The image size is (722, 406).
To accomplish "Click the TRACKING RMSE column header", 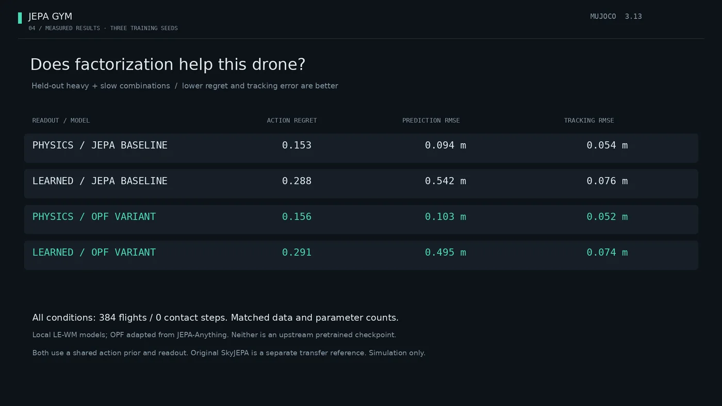I will [x=589, y=121].
